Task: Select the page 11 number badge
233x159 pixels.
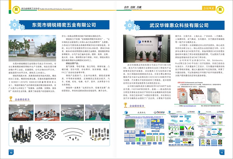Action: 222,152
